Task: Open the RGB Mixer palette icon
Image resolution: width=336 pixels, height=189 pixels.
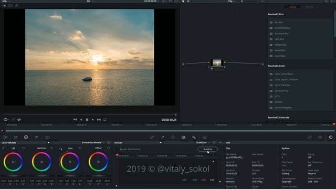Action: (x=37, y=137)
